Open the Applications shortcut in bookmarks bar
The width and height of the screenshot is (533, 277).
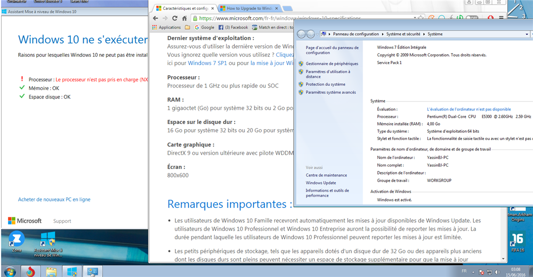point(167,27)
